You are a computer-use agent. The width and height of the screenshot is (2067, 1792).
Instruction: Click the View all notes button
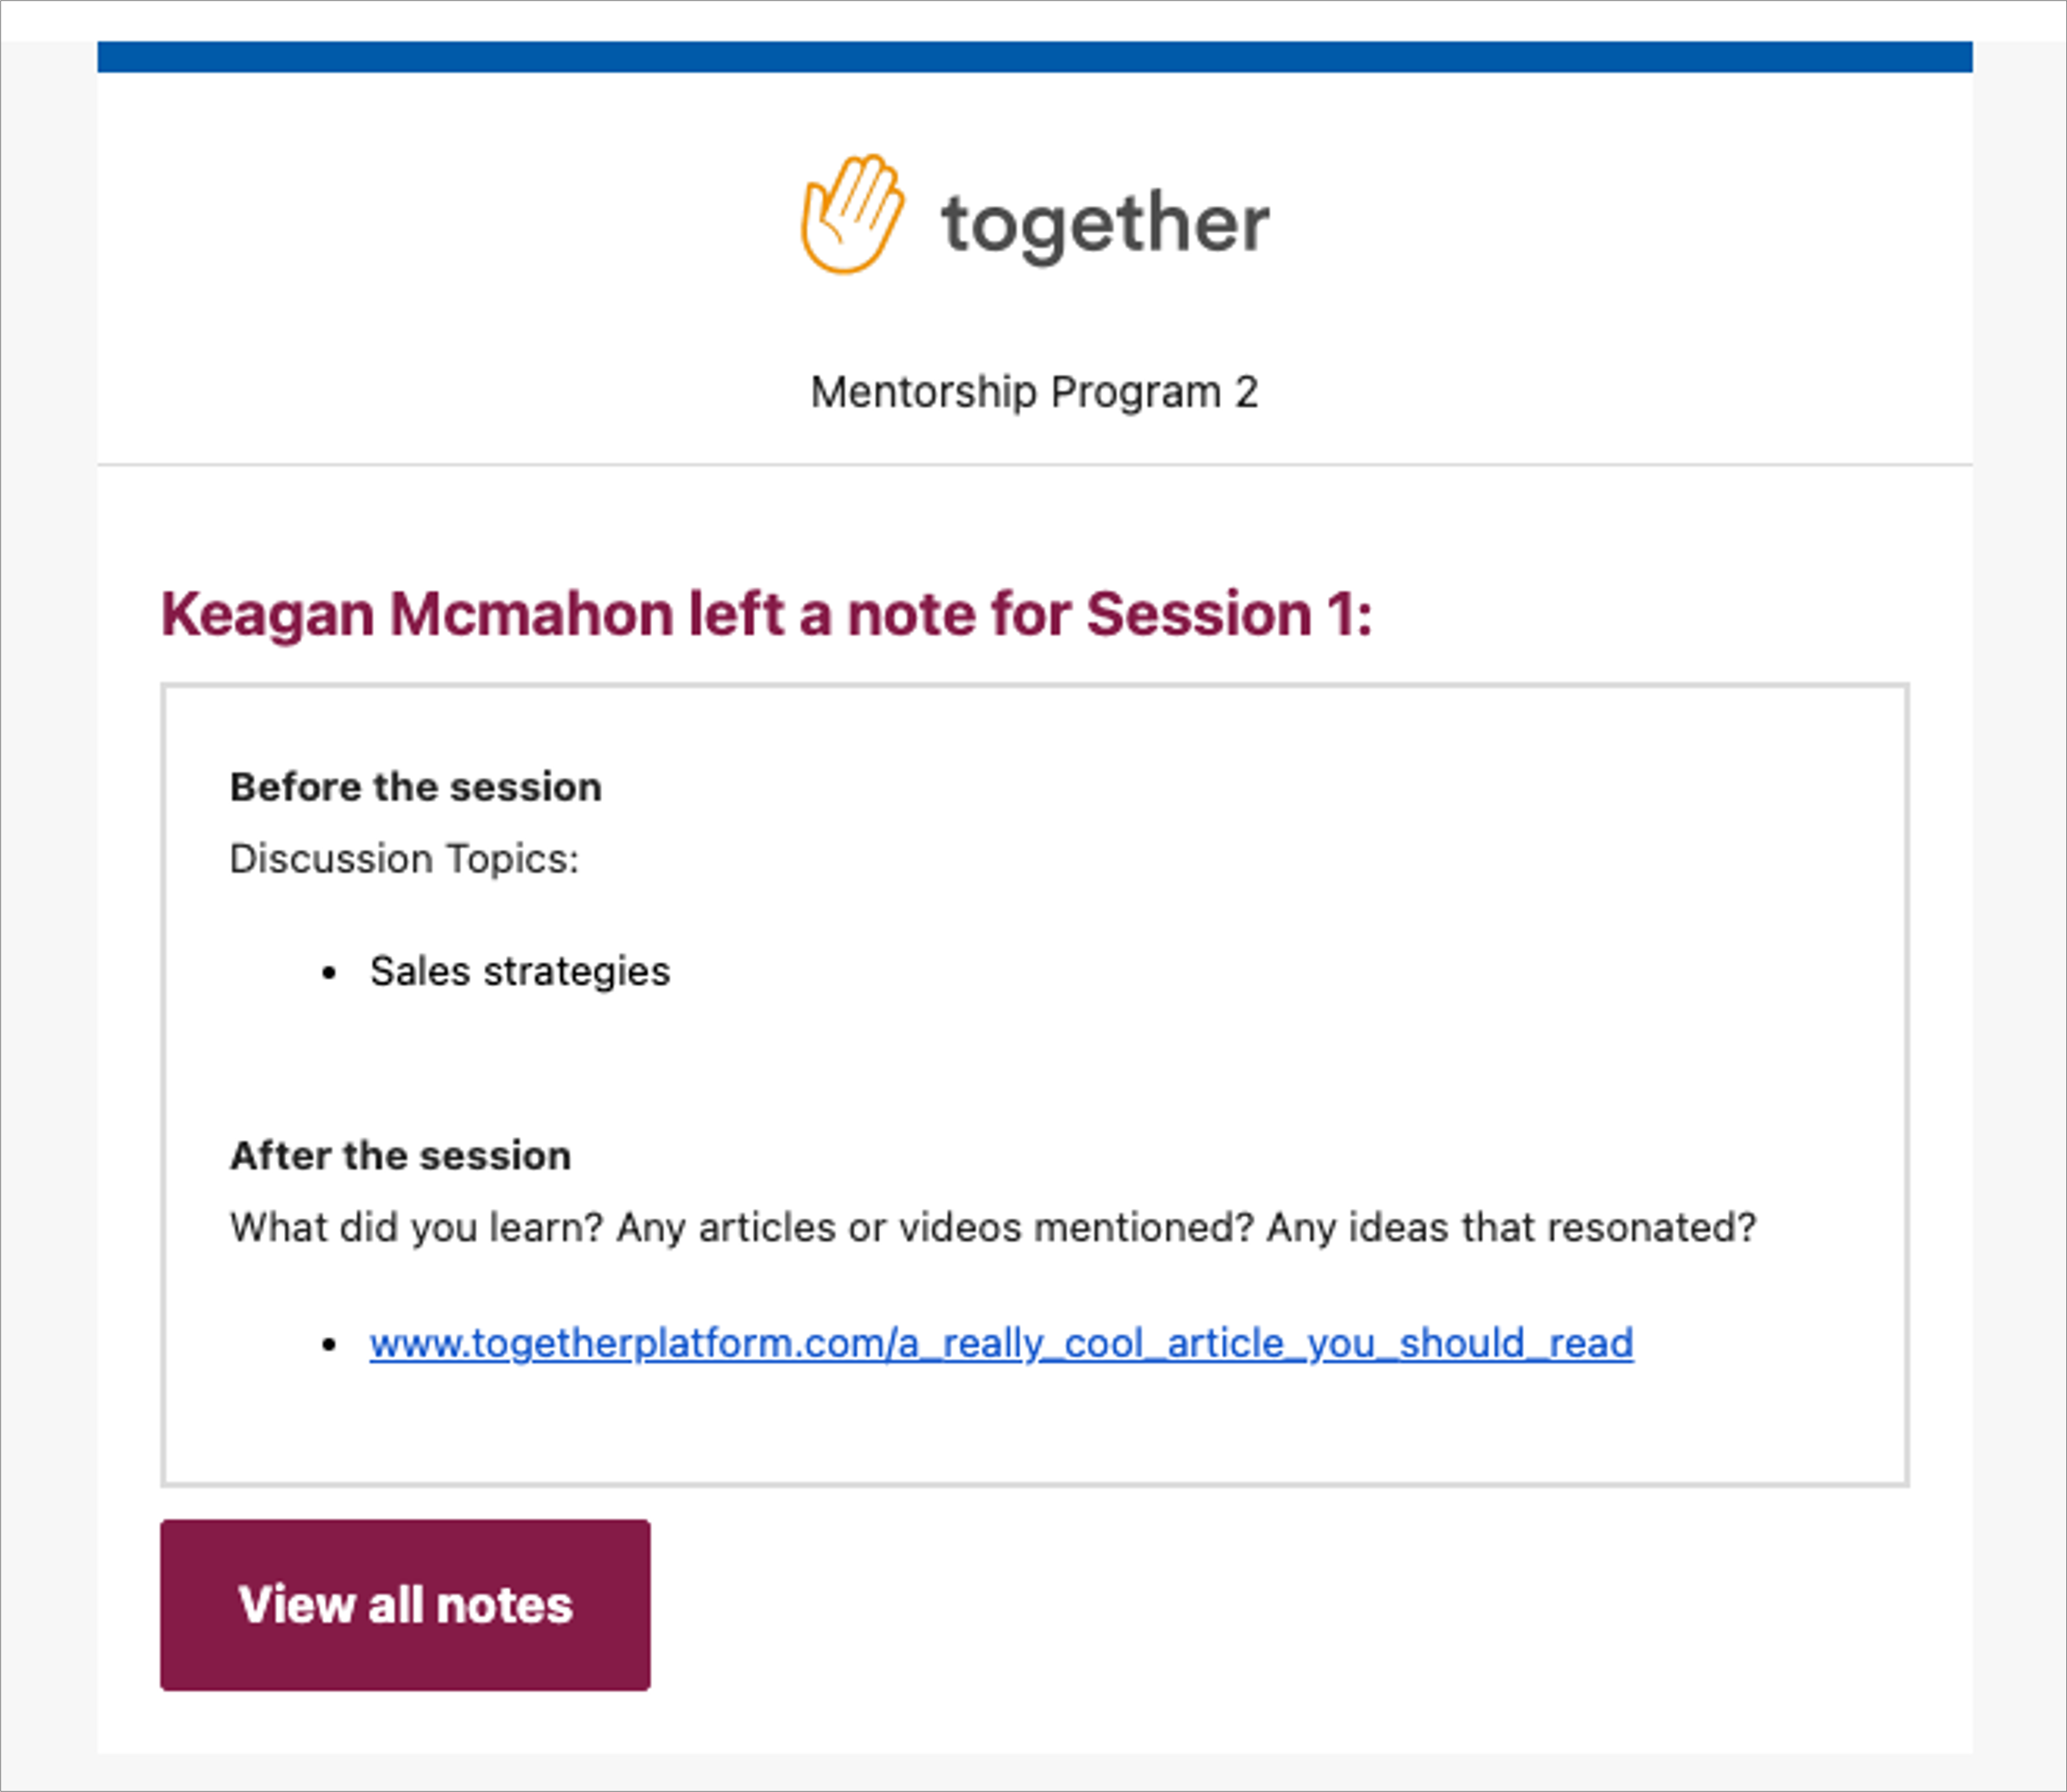pyautogui.click(x=405, y=1605)
